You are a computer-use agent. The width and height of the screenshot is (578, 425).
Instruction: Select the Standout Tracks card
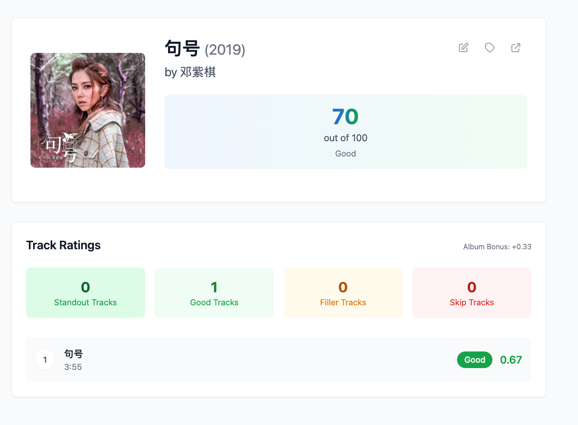click(x=86, y=293)
